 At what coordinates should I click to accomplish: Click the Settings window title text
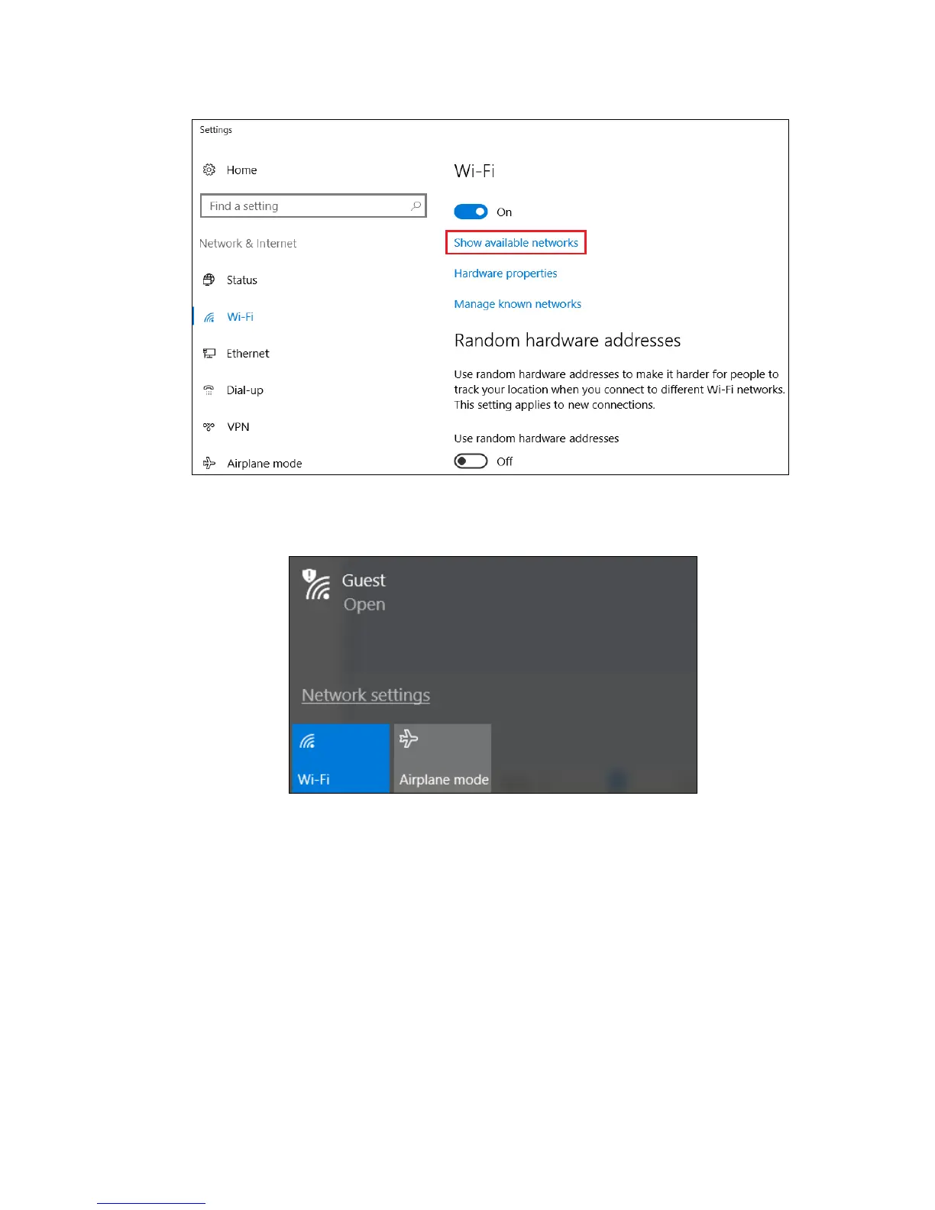click(215, 130)
